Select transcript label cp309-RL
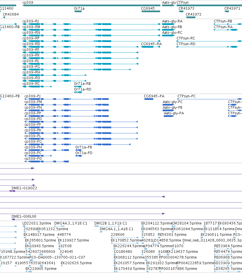 point(31,61)
